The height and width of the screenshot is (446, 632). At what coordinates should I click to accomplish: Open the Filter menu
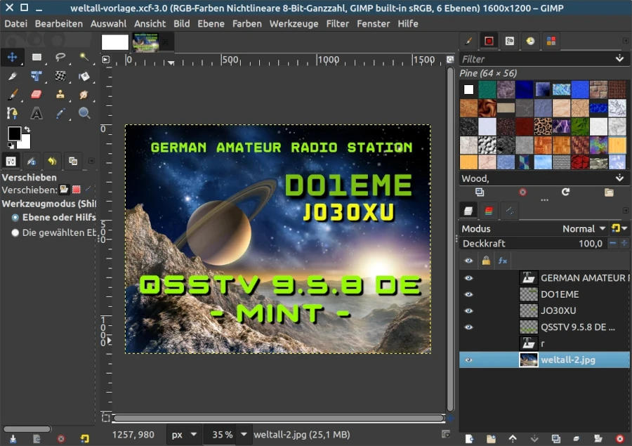(337, 23)
